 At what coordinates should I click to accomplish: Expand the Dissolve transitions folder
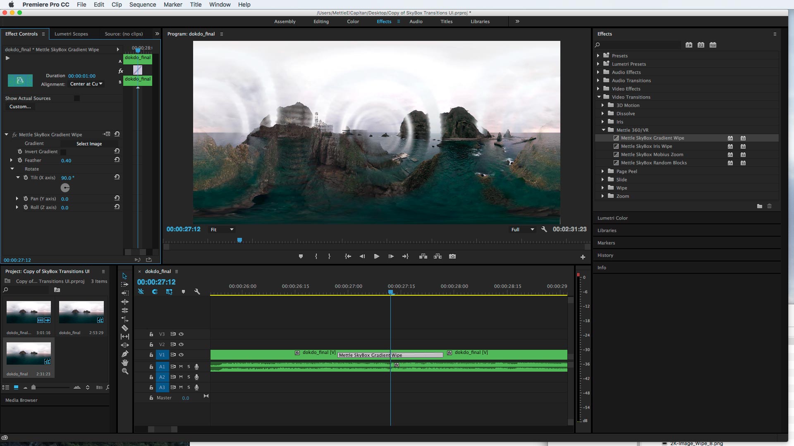(603, 114)
